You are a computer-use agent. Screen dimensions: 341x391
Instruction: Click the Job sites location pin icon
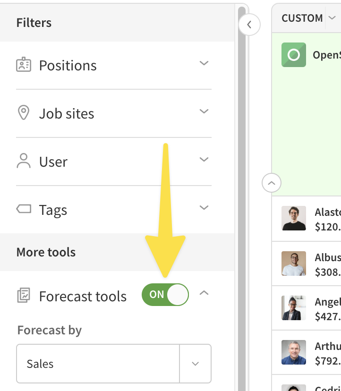point(24,112)
